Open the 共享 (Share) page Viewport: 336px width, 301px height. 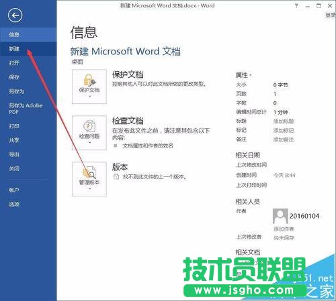[x=28, y=140]
